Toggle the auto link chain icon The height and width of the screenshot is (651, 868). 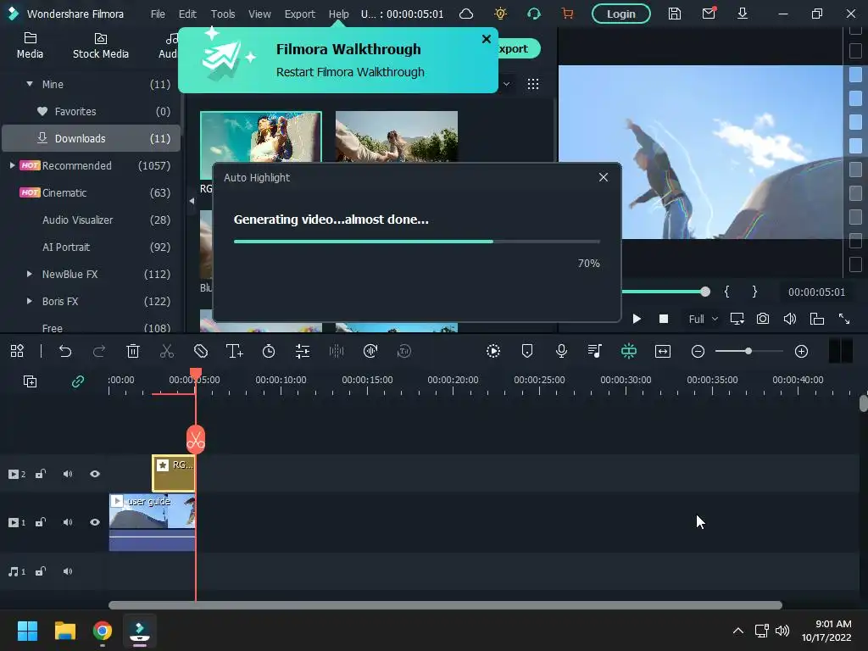click(78, 381)
